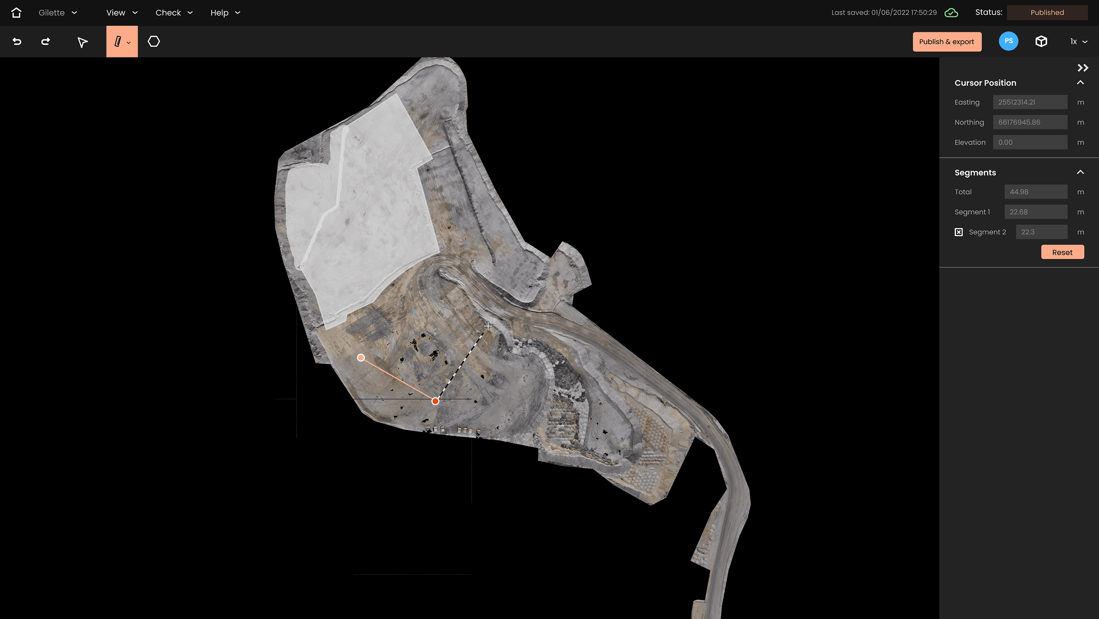
Task: Activate the polygon annotation tool
Action: tap(154, 41)
